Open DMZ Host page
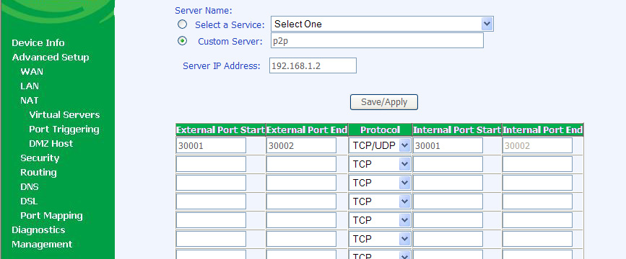 (x=51, y=144)
